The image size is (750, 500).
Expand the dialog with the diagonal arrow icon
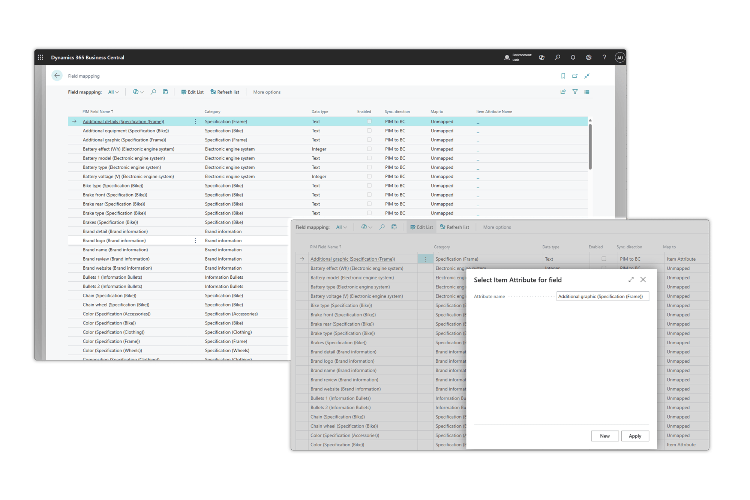pyautogui.click(x=631, y=279)
